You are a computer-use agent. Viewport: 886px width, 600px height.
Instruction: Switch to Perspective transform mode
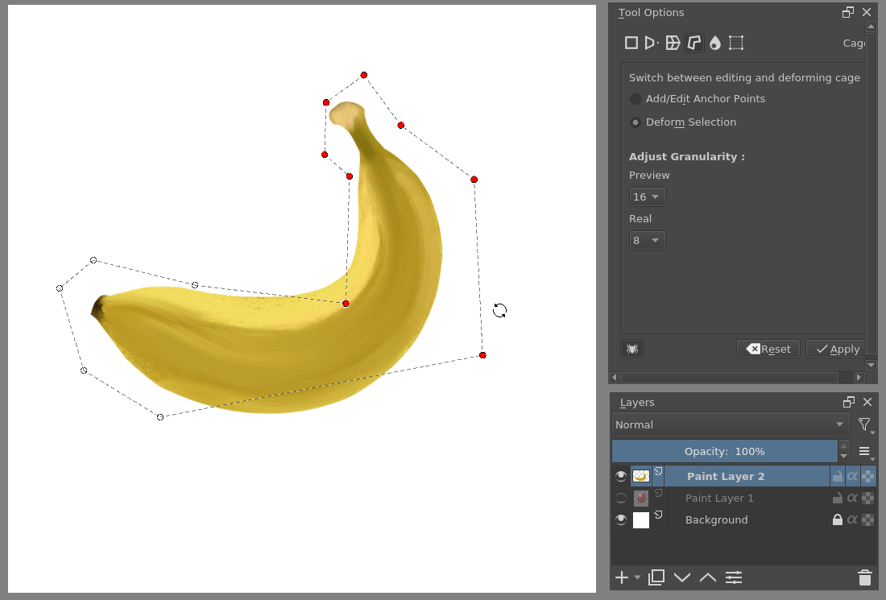coord(652,43)
